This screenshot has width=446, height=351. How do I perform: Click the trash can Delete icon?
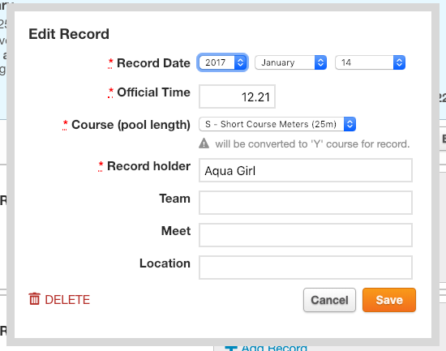pos(34,299)
